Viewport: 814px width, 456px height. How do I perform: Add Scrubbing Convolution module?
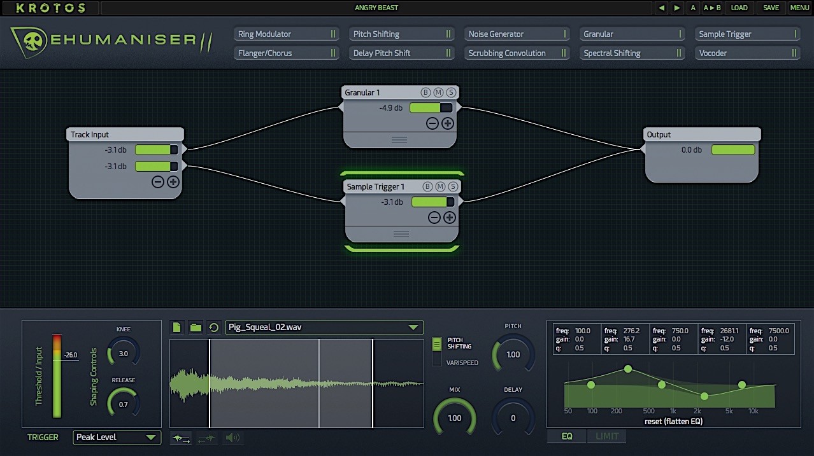click(x=517, y=53)
